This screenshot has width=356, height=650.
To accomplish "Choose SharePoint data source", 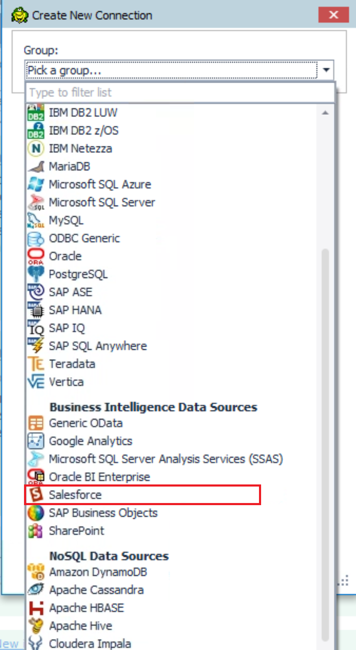I will (x=76, y=531).
